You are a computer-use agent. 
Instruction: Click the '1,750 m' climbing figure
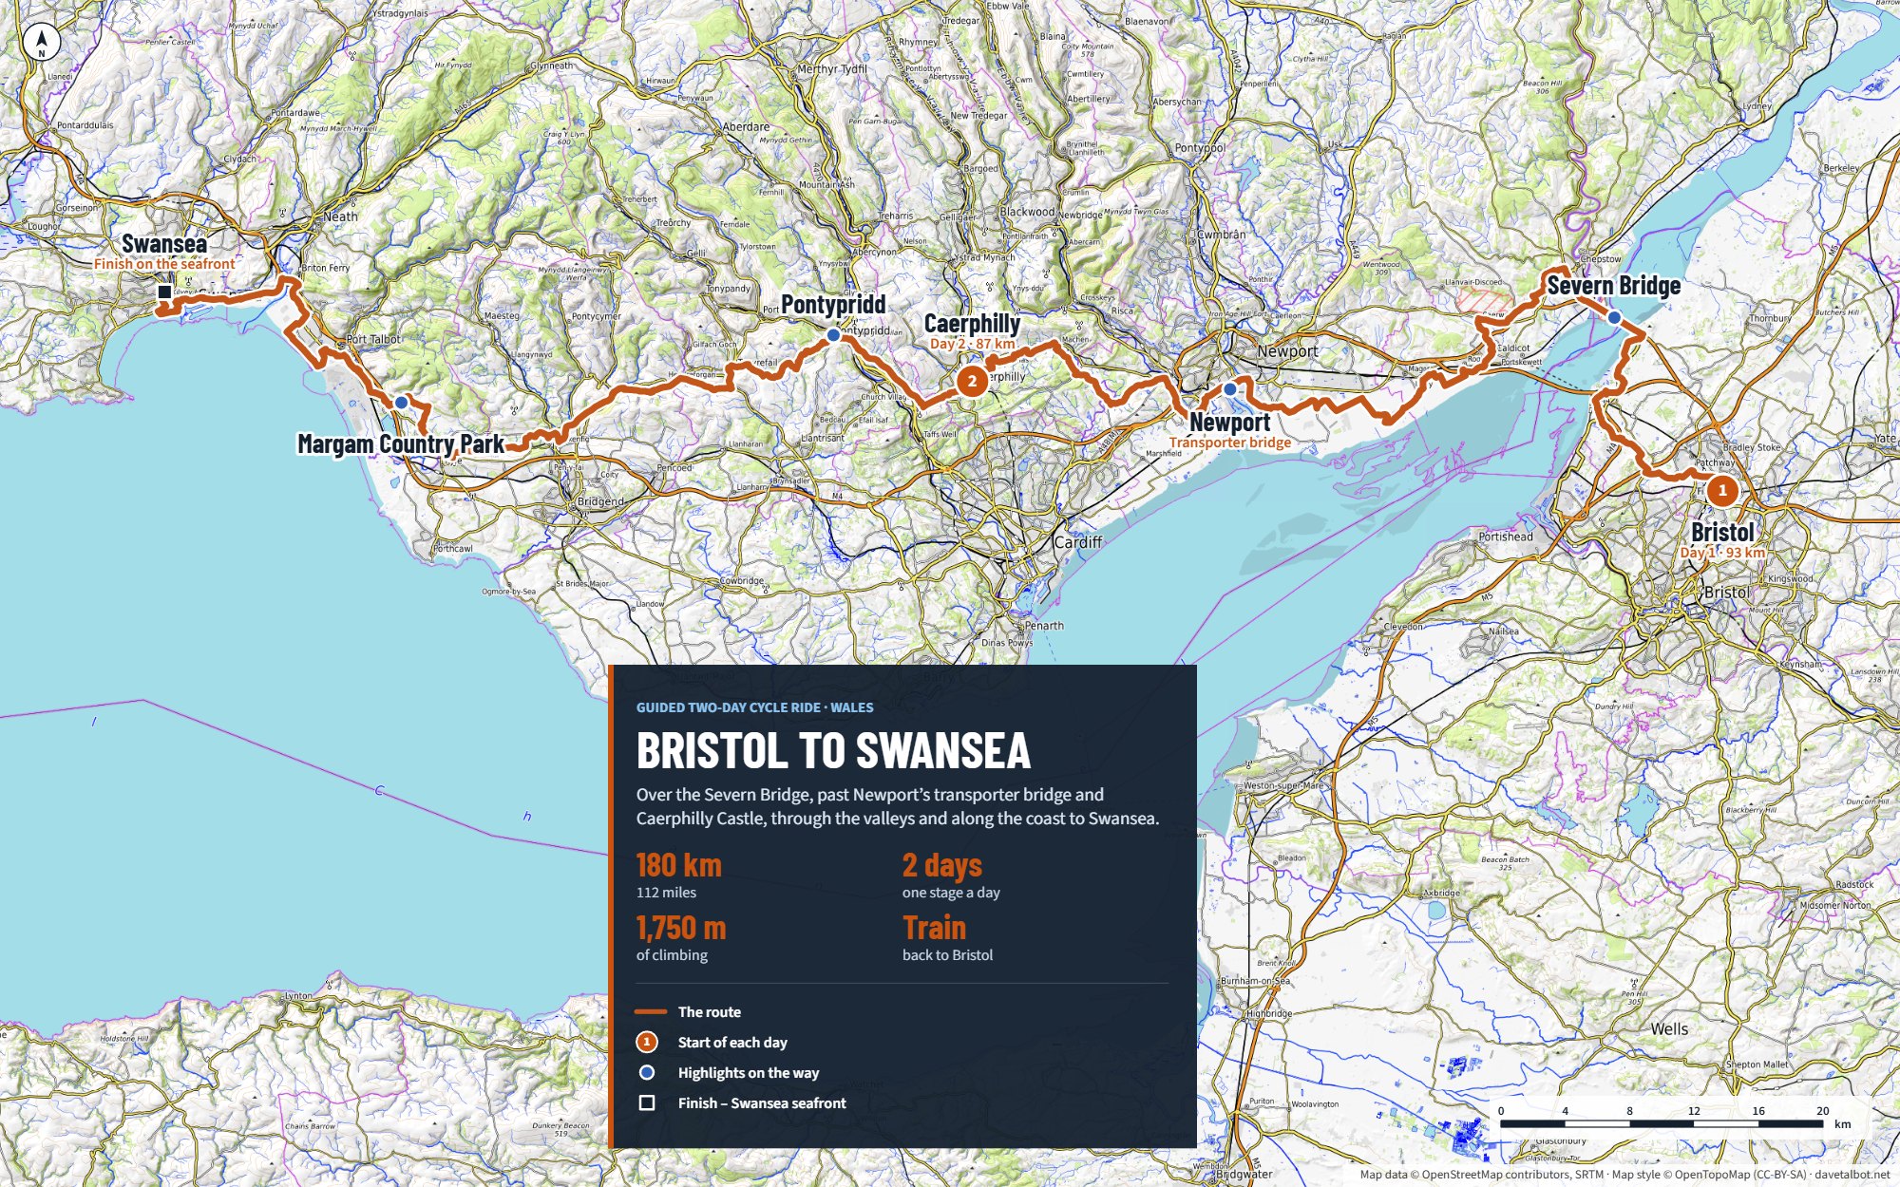[x=681, y=928]
